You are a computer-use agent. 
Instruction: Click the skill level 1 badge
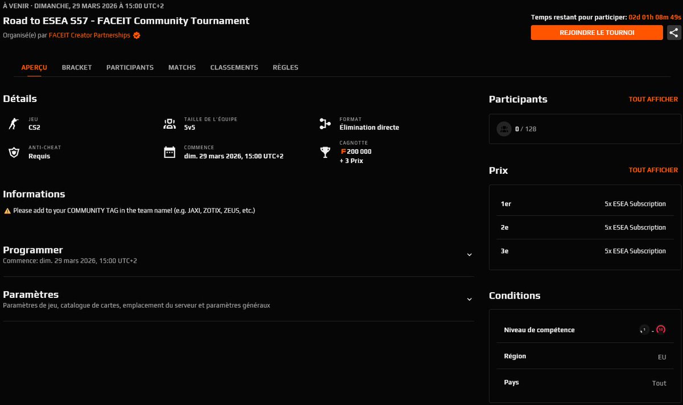coord(644,329)
